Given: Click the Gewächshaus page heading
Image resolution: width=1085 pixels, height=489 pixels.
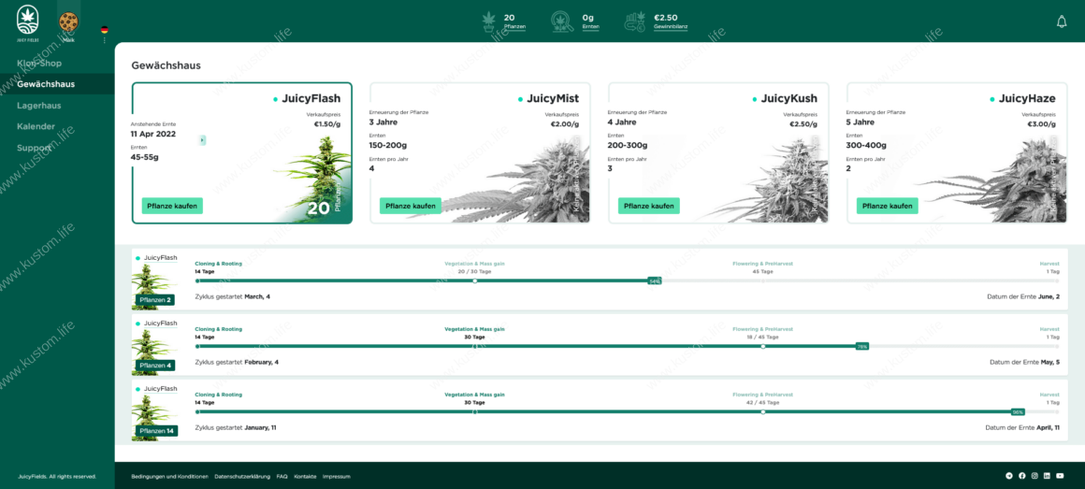Looking at the screenshot, I should (x=166, y=65).
